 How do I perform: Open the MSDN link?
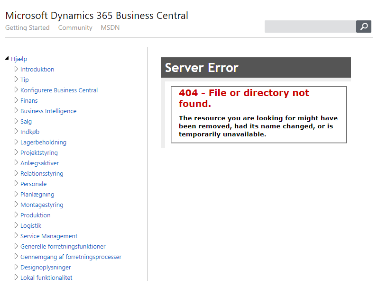pos(110,27)
